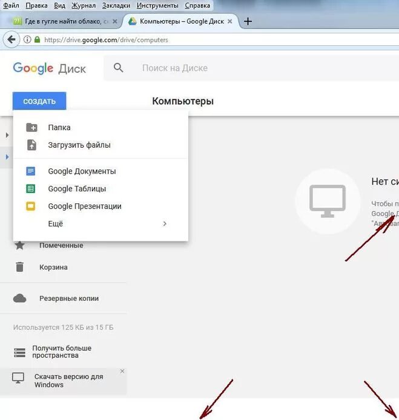Screen dimensions: 399x420
Task: Click the Google Диск logo
Action: pos(49,68)
